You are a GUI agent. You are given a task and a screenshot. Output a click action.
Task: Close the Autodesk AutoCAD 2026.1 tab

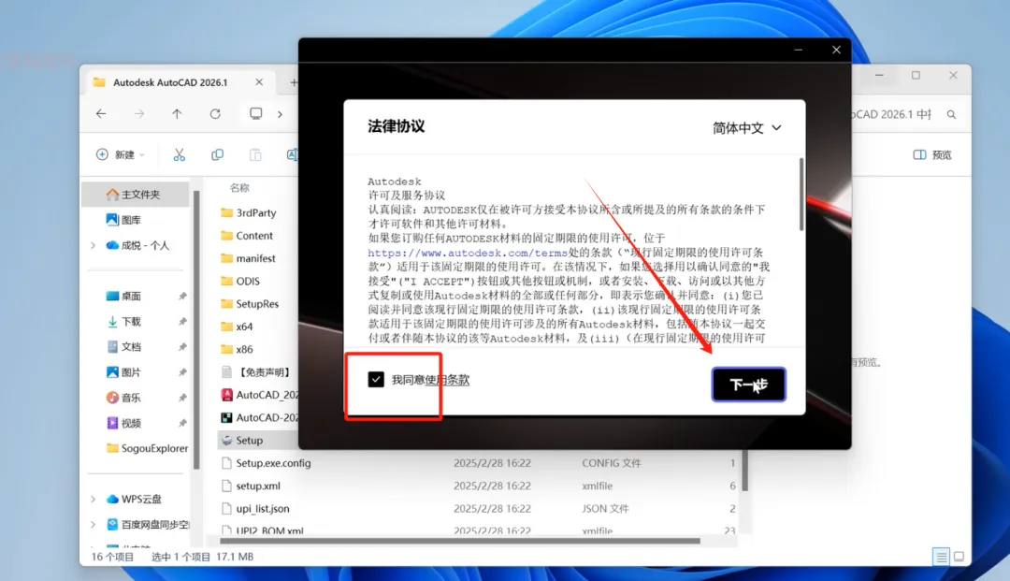pos(259,82)
